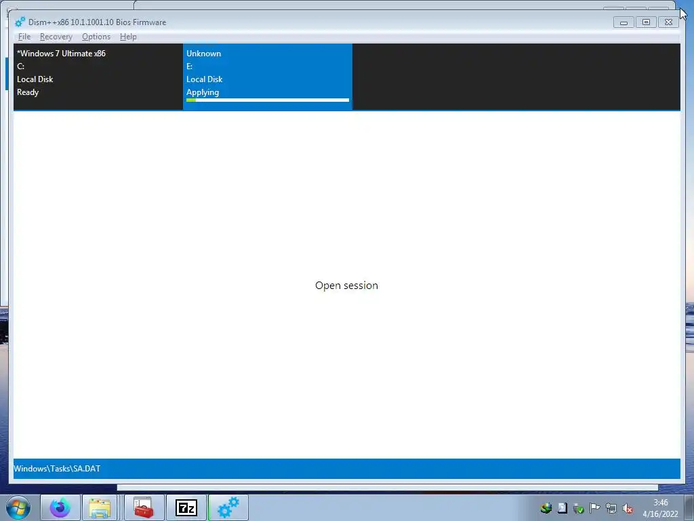Launch Firefox from the taskbar

coord(60,507)
